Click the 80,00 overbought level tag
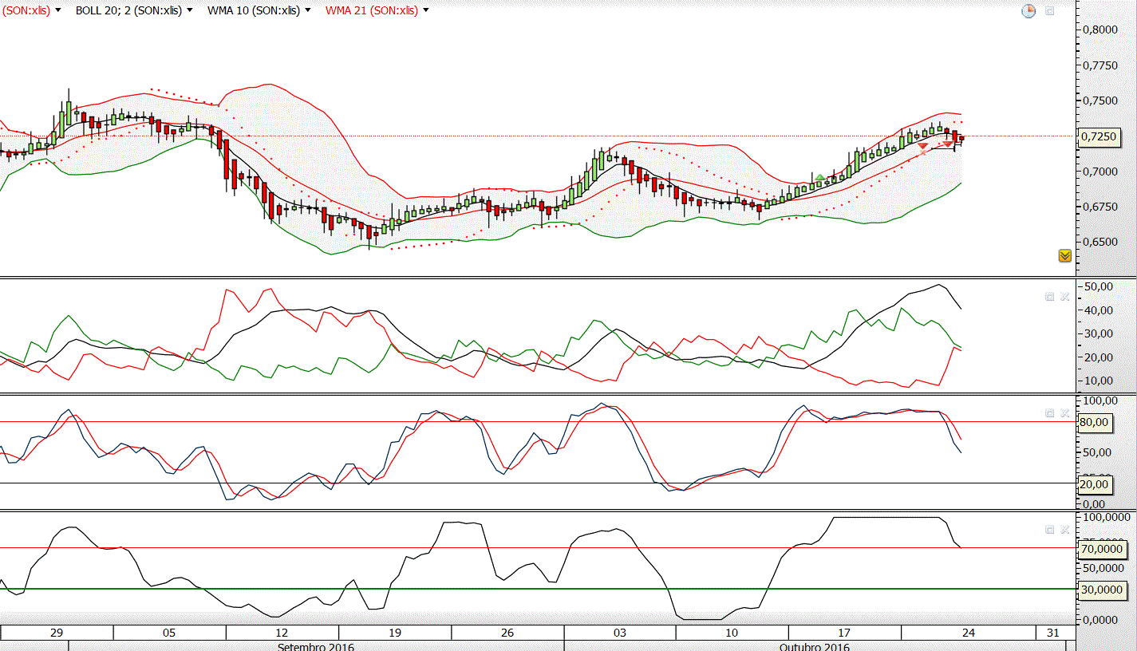The width and height of the screenshot is (1137, 651). point(1094,422)
